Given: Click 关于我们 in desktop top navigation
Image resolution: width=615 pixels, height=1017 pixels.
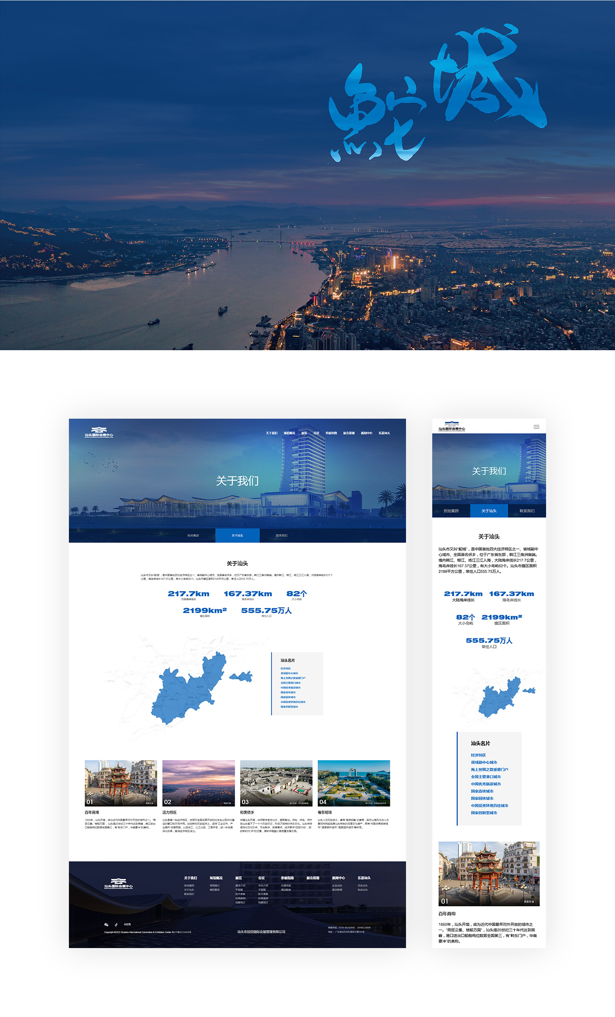Looking at the screenshot, I should click(x=271, y=433).
